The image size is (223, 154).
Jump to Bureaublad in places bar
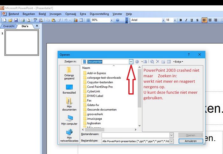point(69,89)
